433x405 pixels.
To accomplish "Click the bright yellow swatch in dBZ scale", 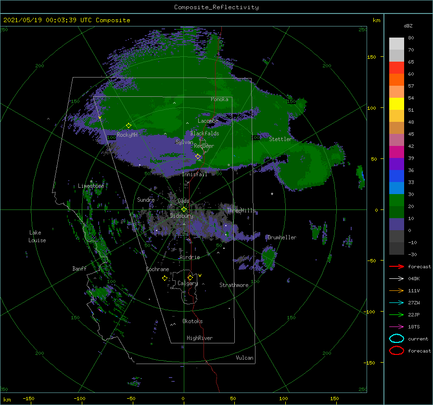I will click(396, 104).
